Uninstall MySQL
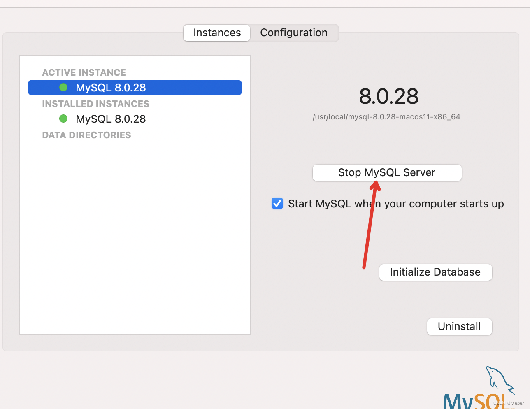Screen dimensions: 530x409 tap(459, 326)
